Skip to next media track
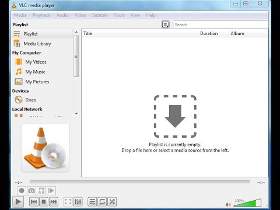This screenshot has width=280, height=210. [x=54, y=202]
